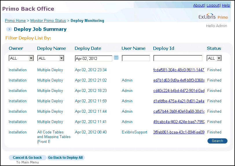Go to Primo Home breadcrumb
The width and height of the screenshot is (235, 166).
click(x=15, y=20)
